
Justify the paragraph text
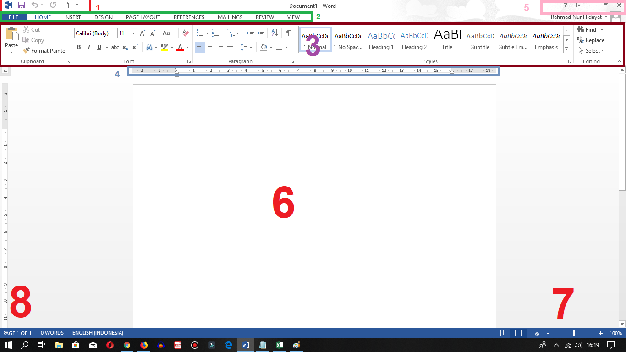(230, 47)
